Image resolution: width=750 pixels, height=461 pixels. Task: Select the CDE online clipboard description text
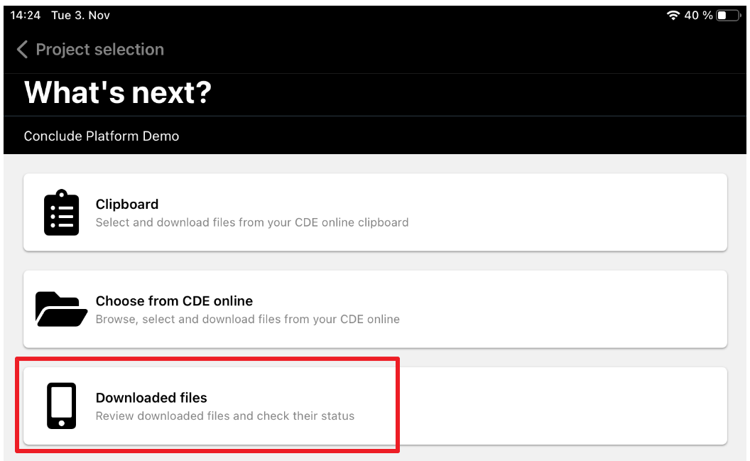tap(252, 222)
